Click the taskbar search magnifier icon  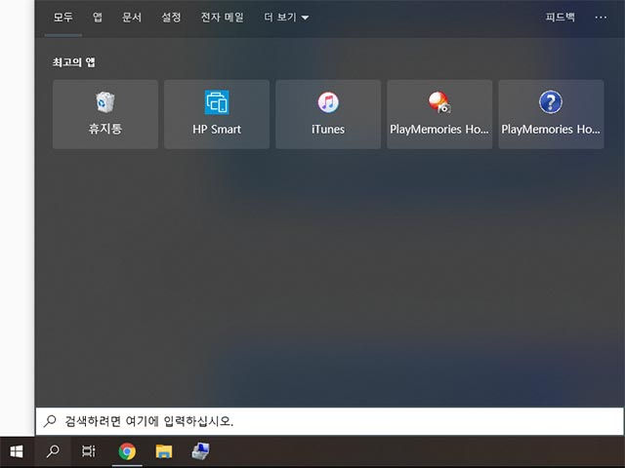click(53, 451)
